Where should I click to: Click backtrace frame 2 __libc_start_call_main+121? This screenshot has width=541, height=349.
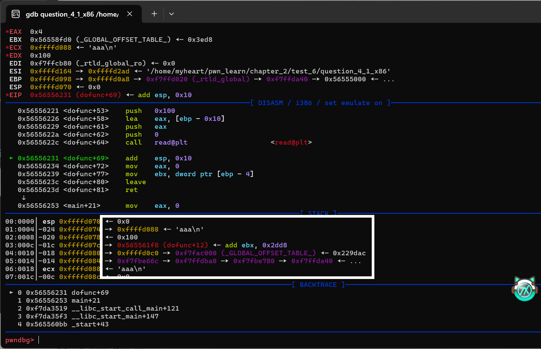point(98,308)
